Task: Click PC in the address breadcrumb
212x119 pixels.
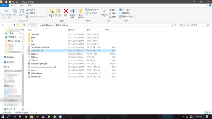Action: (x=24, y=25)
